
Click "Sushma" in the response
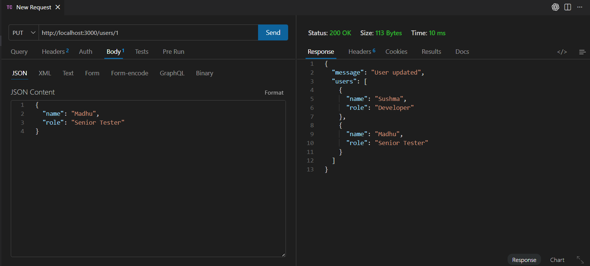(x=389, y=99)
